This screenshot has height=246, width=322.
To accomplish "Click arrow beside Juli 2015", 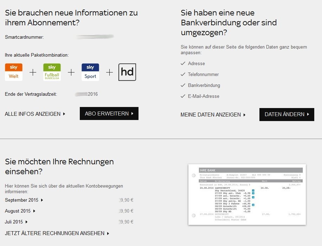I will click(x=26, y=222).
